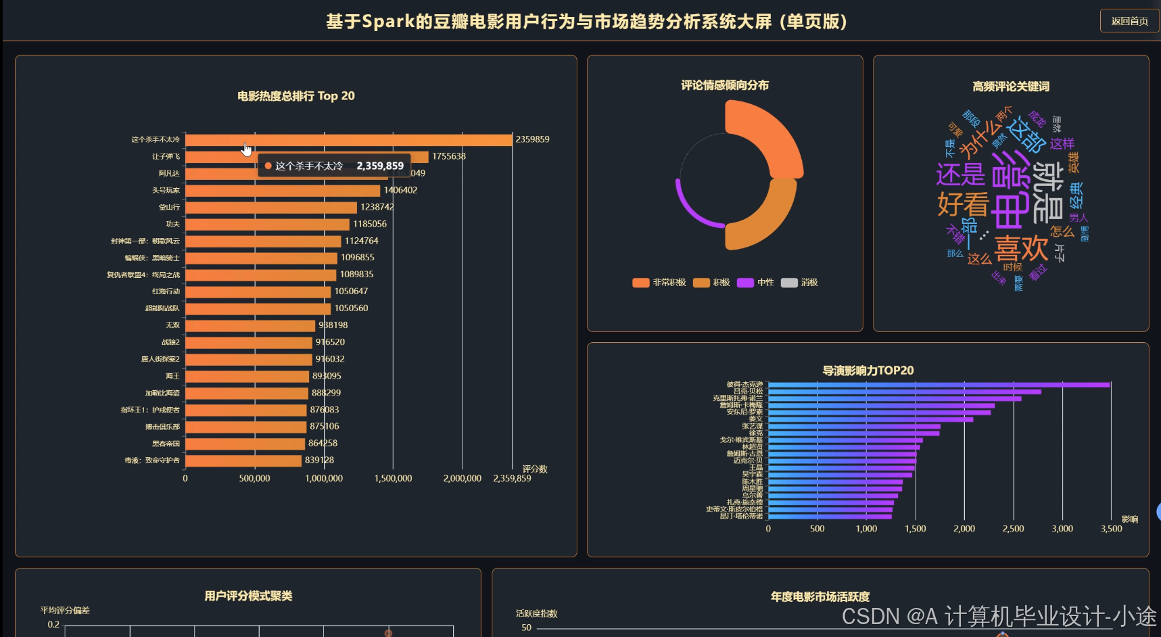Click the 昆汀·塔伦蒂诺 director bar

coord(830,516)
